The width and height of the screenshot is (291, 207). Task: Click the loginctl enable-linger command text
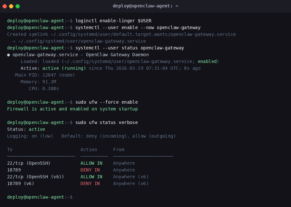tap(113, 21)
